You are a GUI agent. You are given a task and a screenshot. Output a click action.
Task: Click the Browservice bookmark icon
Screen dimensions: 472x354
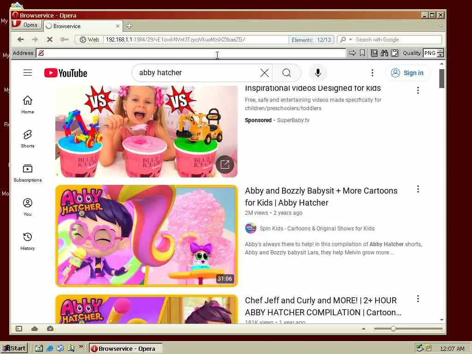click(x=362, y=53)
